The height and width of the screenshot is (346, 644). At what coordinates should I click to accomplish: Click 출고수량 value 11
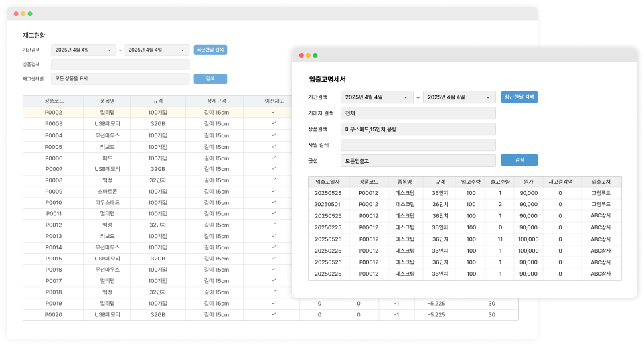tap(500, 239)
